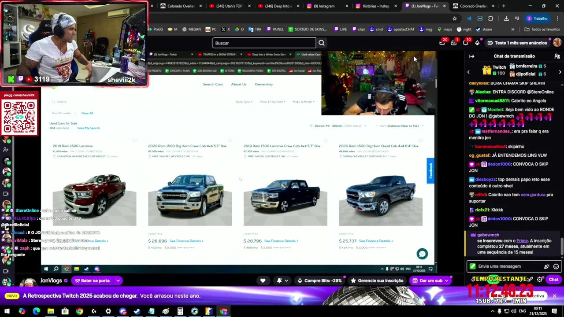Open Todos os favoritos folder
Screen dimensions: 564x317
tap(542, 29)
